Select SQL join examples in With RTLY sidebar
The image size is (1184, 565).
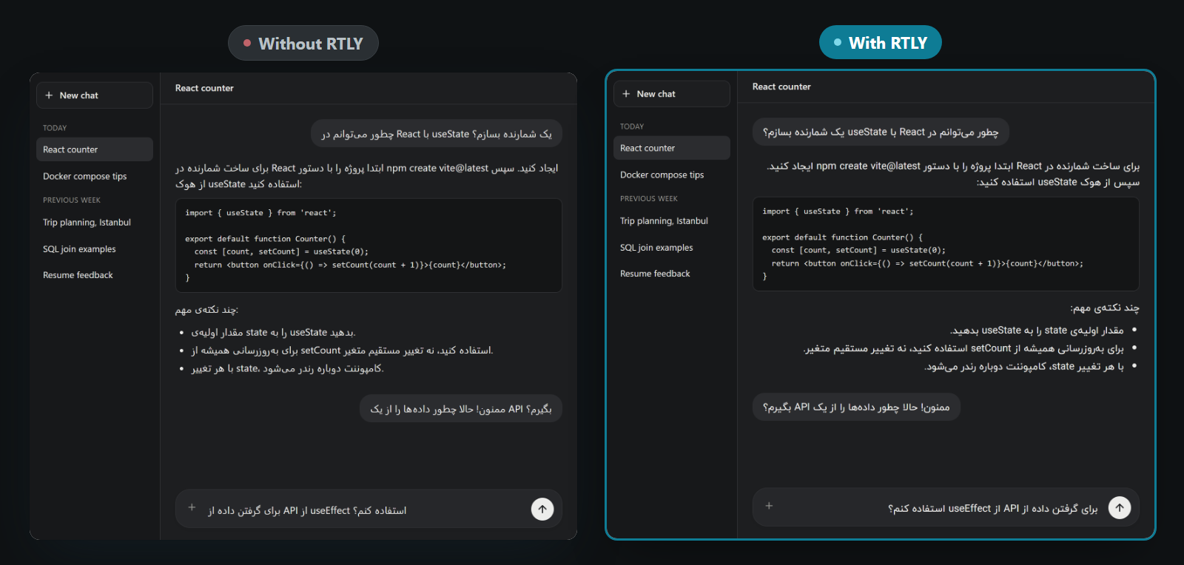[672, 248]
